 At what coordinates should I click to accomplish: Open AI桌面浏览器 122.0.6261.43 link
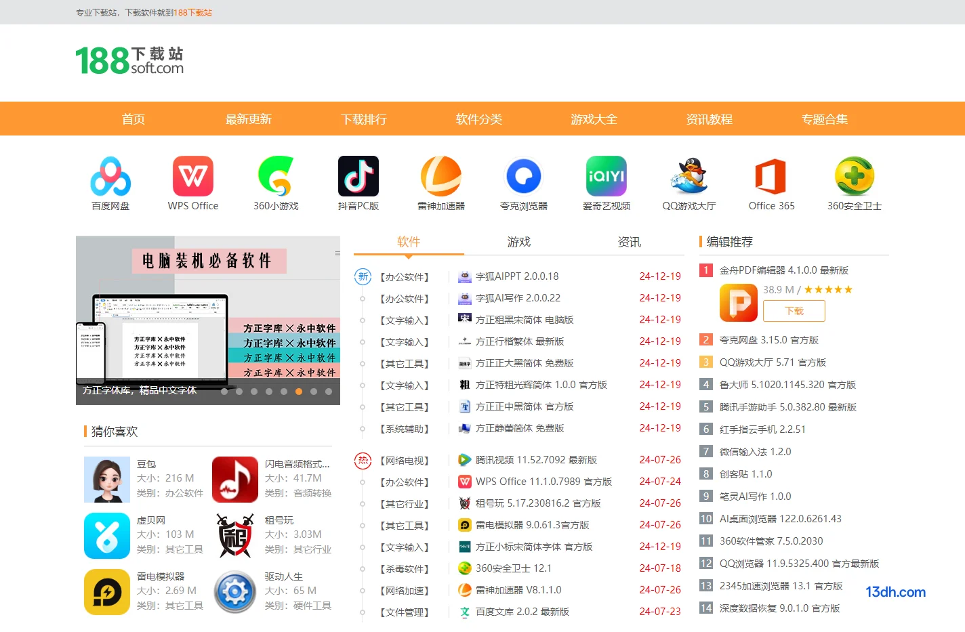coord(780,519)
